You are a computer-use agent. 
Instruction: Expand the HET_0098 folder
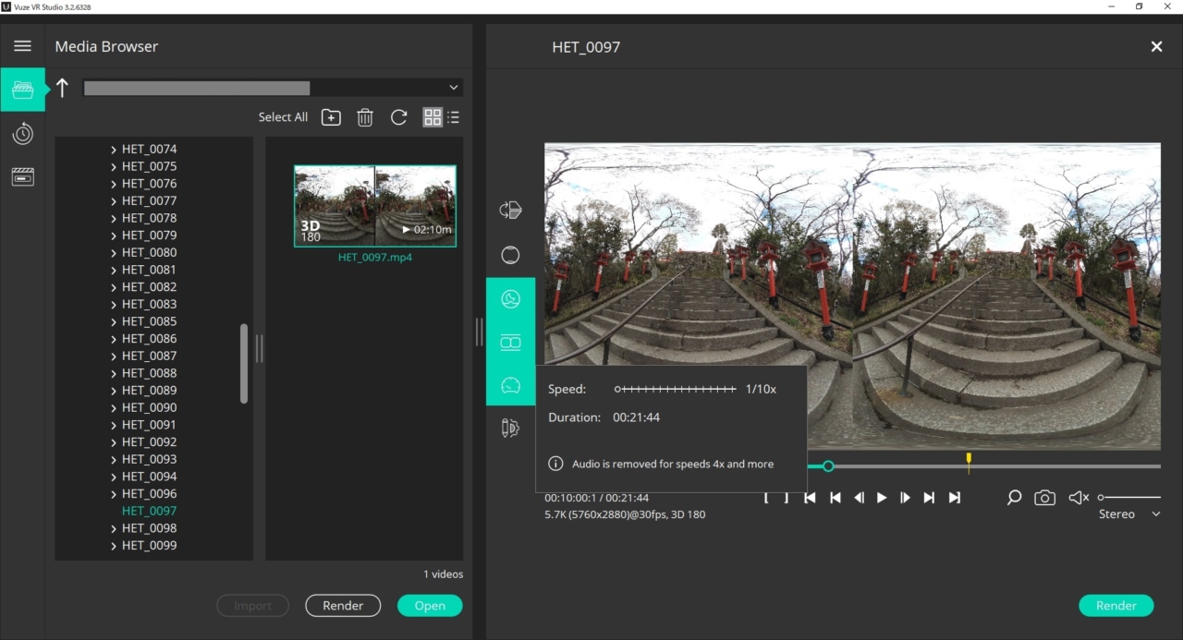(x=114, y=529)
